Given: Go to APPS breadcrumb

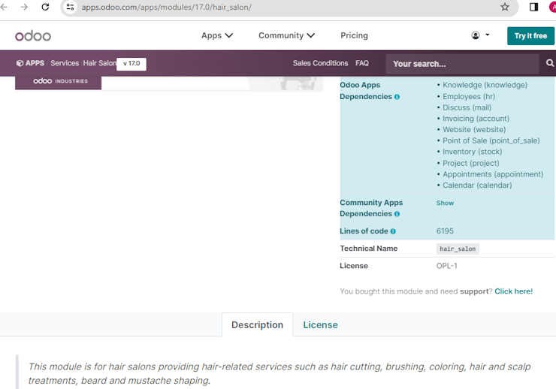Looking at the screenshot, I should 35,63.
